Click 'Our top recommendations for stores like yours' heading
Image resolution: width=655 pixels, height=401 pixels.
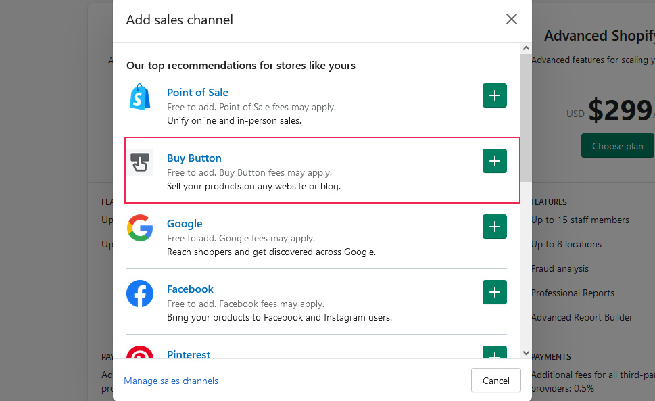[x=241, y=66]
